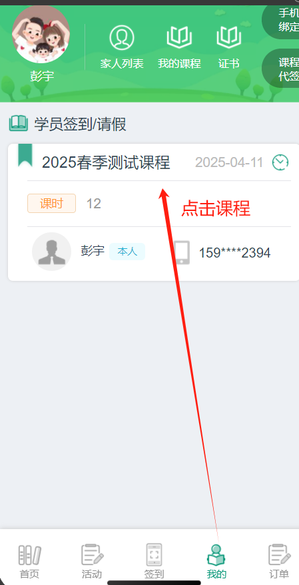Open the 证书 certificate icon
Image resolution: width=299 pixels, height=585 pixels.
pos(229,37)
